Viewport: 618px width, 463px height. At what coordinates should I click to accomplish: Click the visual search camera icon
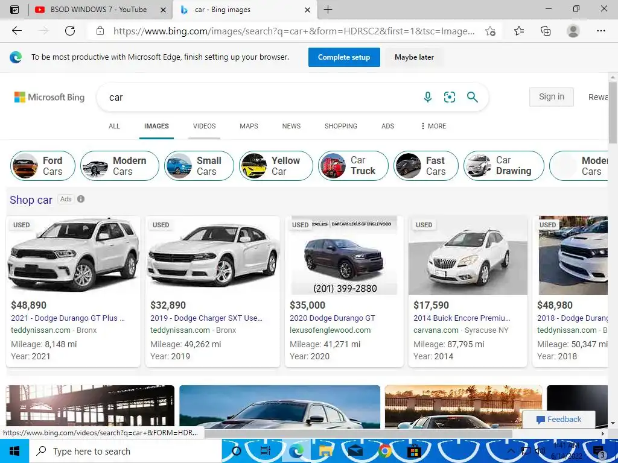449,97
